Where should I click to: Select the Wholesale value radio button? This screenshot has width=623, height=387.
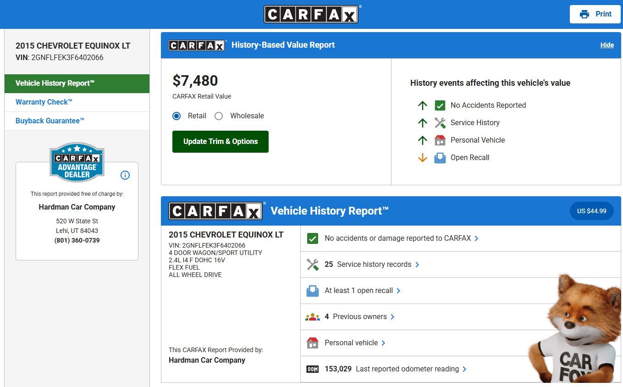tap(219, 116)
